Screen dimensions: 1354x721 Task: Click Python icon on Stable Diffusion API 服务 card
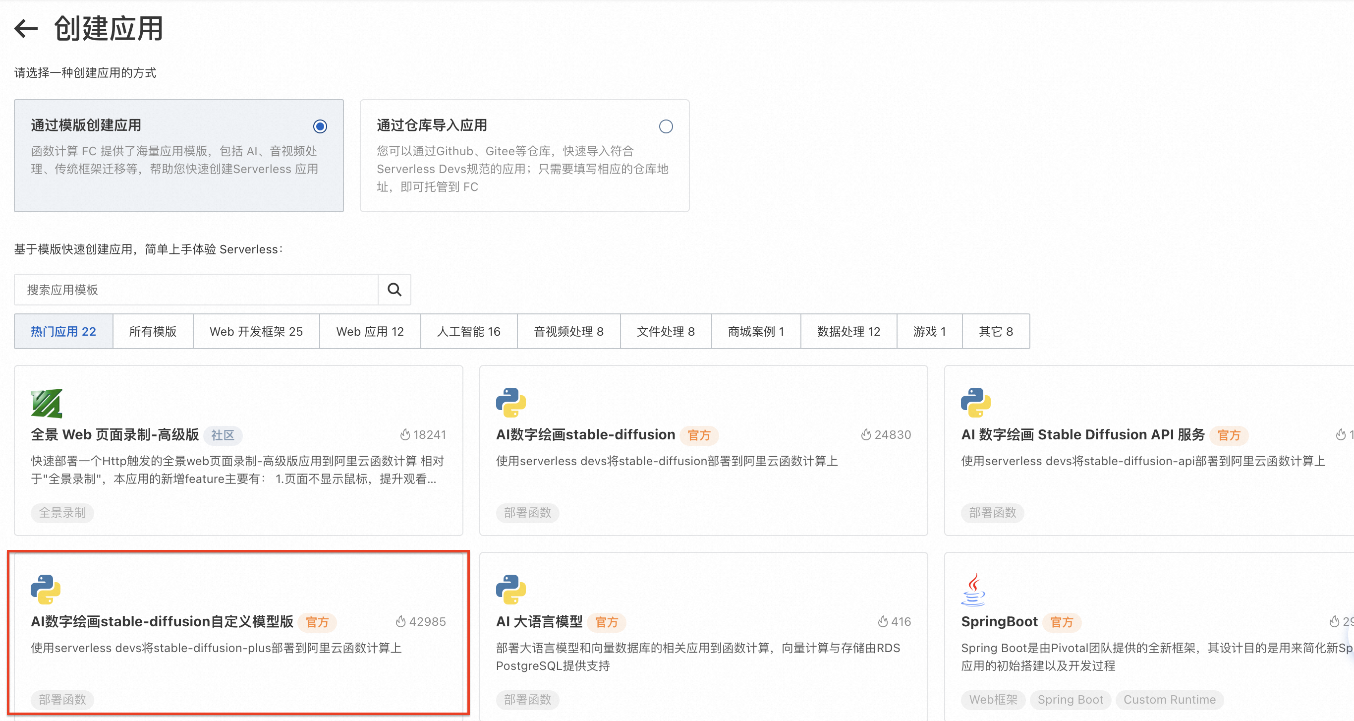click(976, 403)
